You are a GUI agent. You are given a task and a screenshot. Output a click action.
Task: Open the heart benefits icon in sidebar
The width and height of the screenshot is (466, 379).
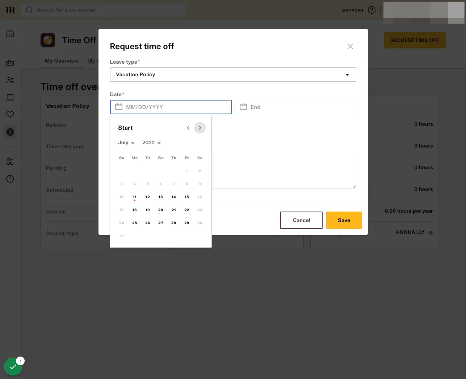(10, 115)
